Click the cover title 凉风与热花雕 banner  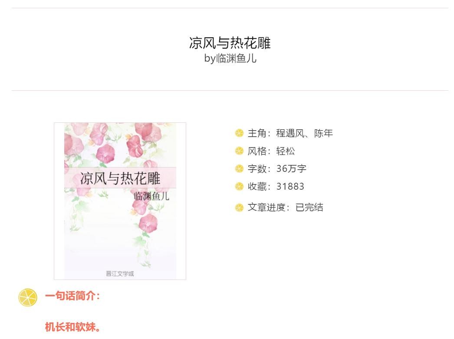coord(120,178)
